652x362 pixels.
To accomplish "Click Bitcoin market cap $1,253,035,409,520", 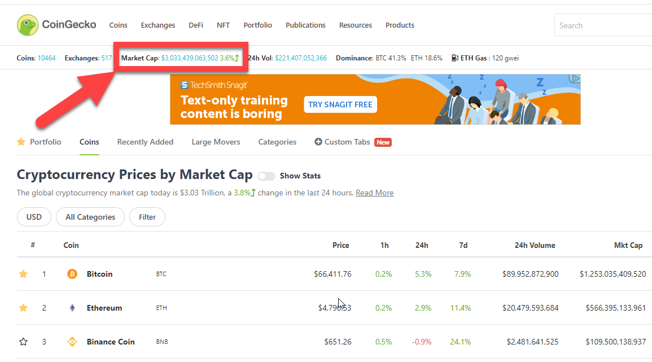I will pyautogui.click(x=613, y=274).
